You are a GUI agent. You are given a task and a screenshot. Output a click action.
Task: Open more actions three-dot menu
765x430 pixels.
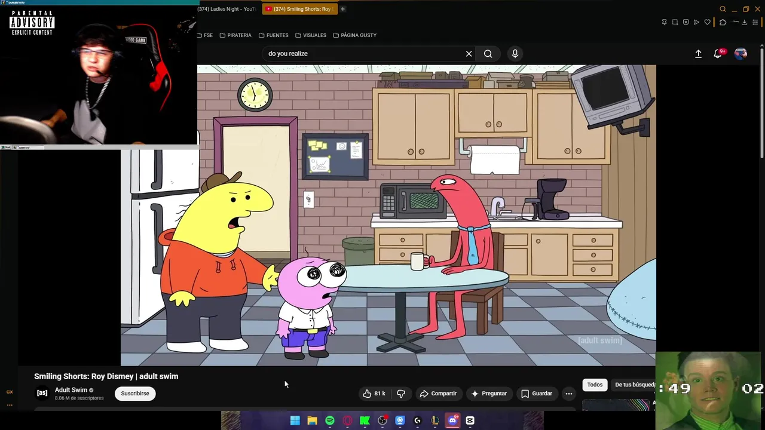569,394
